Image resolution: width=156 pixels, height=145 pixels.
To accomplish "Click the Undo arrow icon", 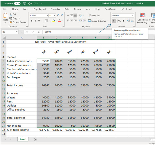I will pos(29,4).
